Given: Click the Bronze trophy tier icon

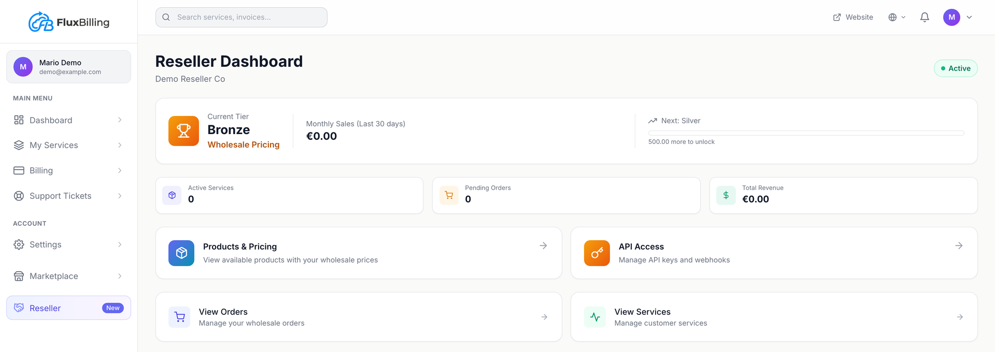Looking at the screenshot, I should tap(183, 131).
